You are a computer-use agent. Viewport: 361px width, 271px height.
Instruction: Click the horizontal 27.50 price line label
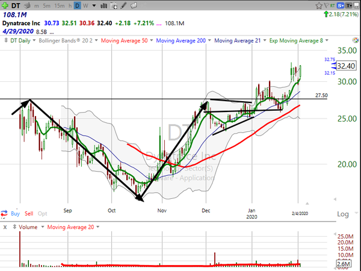(x=321, y=95)
